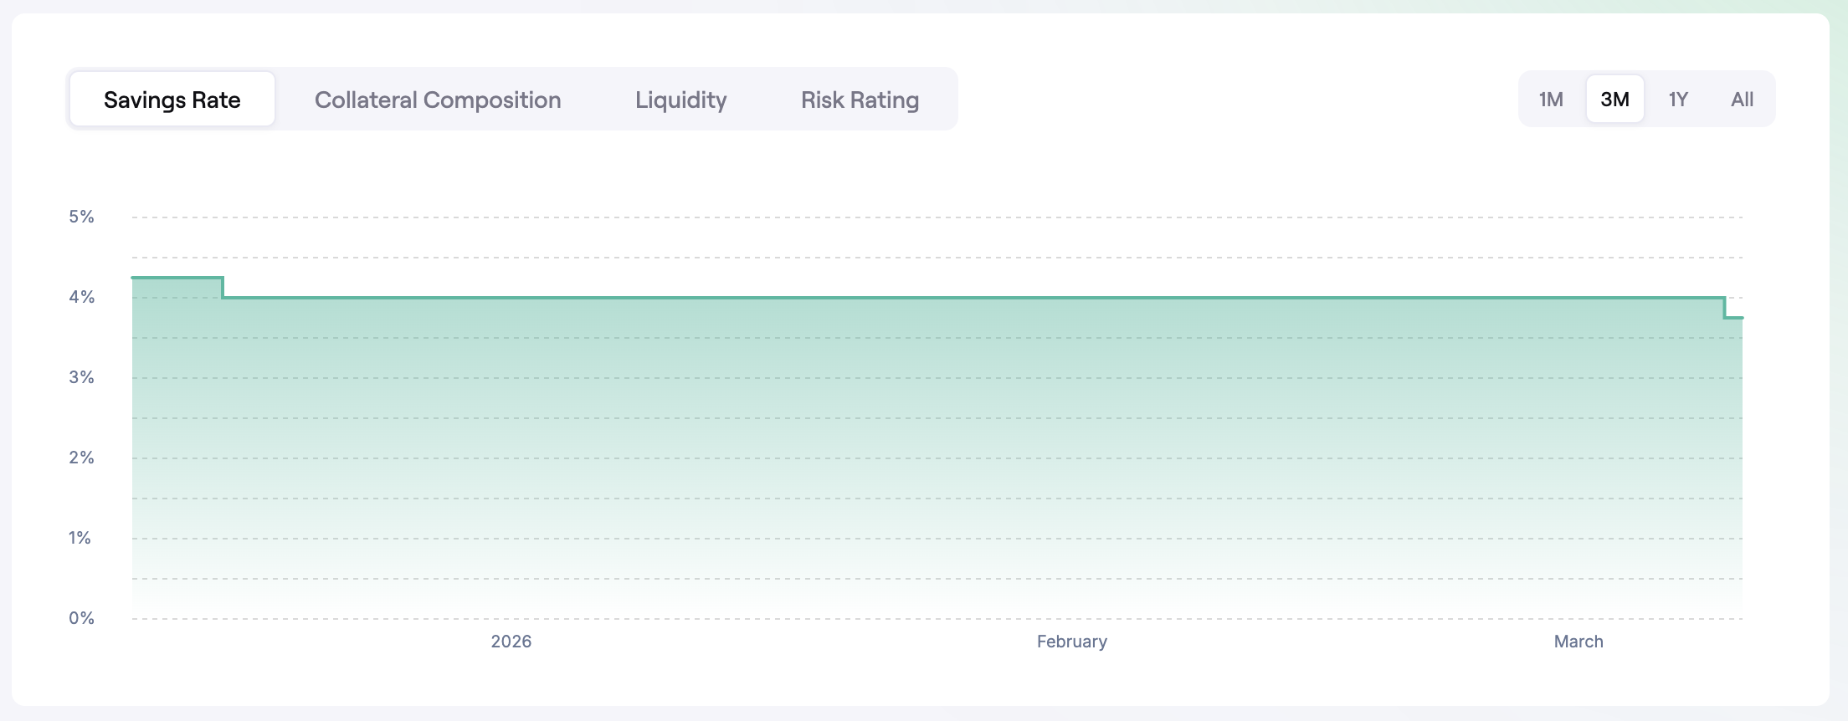Click the March x-axis label
This screenshot has width=1848, height=721.
1578,642
